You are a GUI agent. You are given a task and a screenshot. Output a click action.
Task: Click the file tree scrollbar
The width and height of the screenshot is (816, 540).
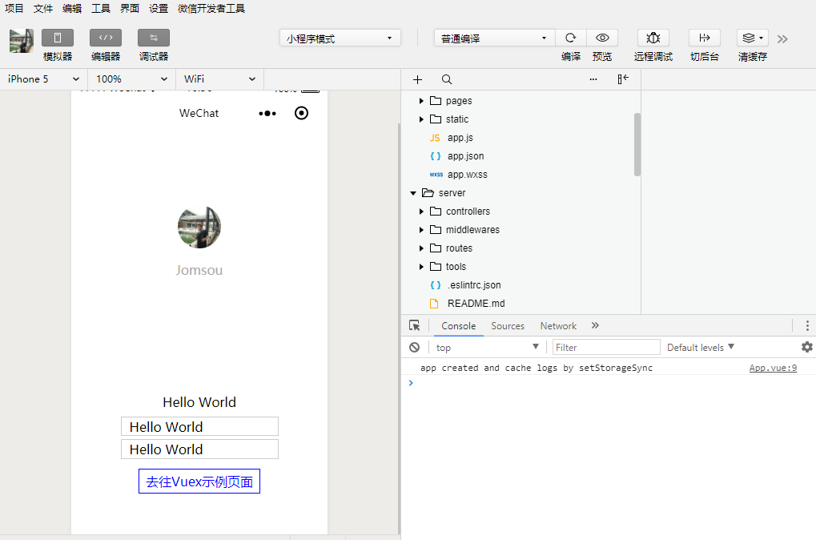[637, 144]
